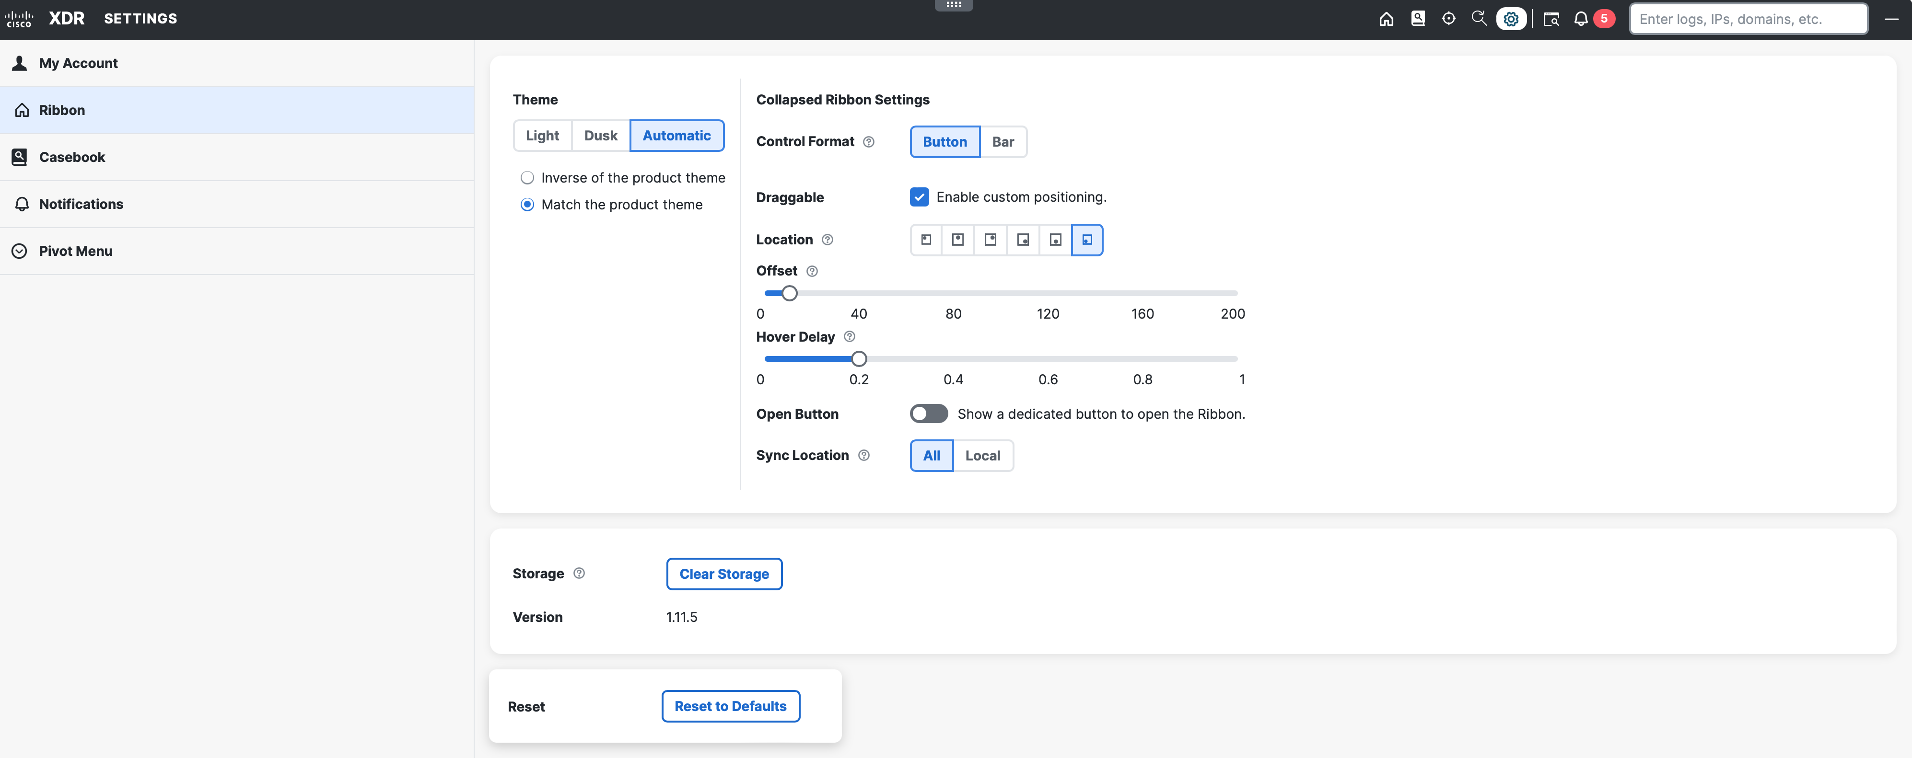Uncheck Enable custom positioning checkbox

click(919, 196)
